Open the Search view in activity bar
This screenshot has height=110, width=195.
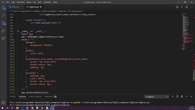click(x=3, y=15)
